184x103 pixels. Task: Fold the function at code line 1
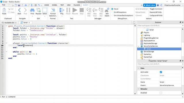point(7,26)
